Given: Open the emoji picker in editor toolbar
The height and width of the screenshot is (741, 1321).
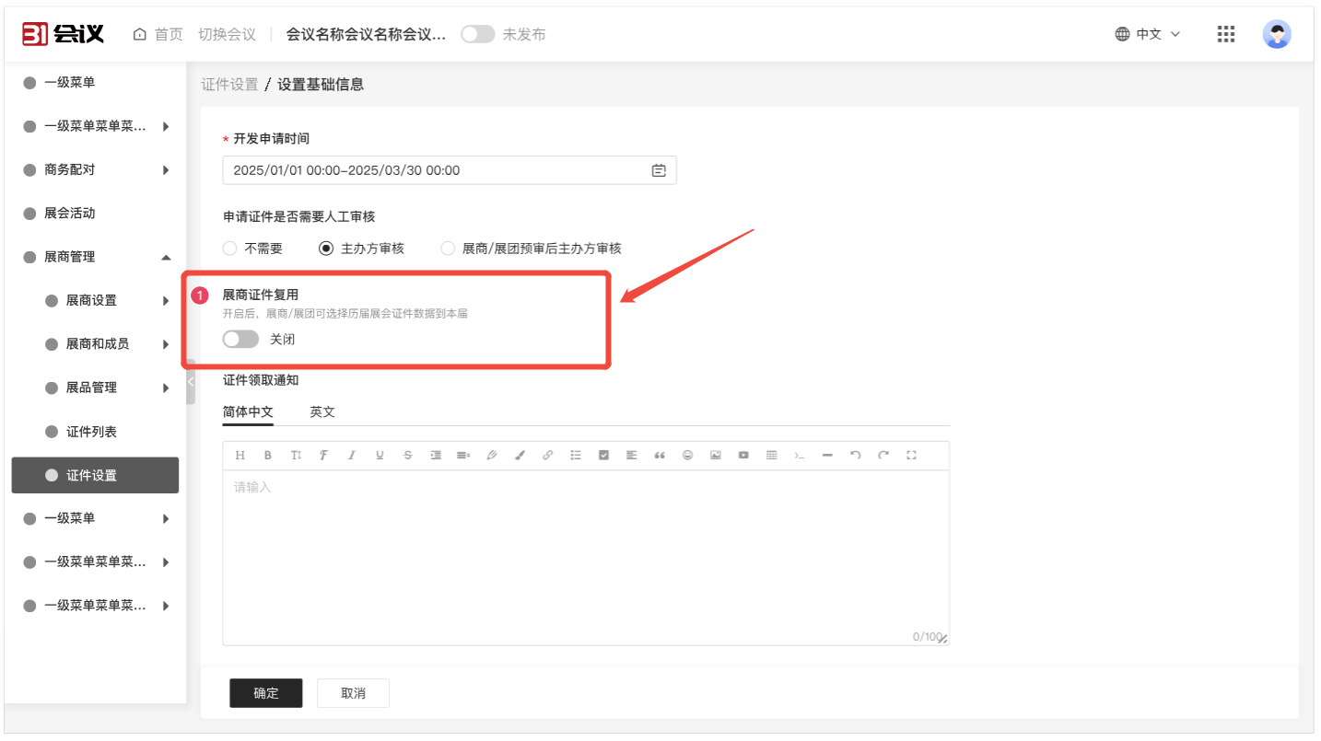Looking at the screenshot, I should (x=687, y=456).
